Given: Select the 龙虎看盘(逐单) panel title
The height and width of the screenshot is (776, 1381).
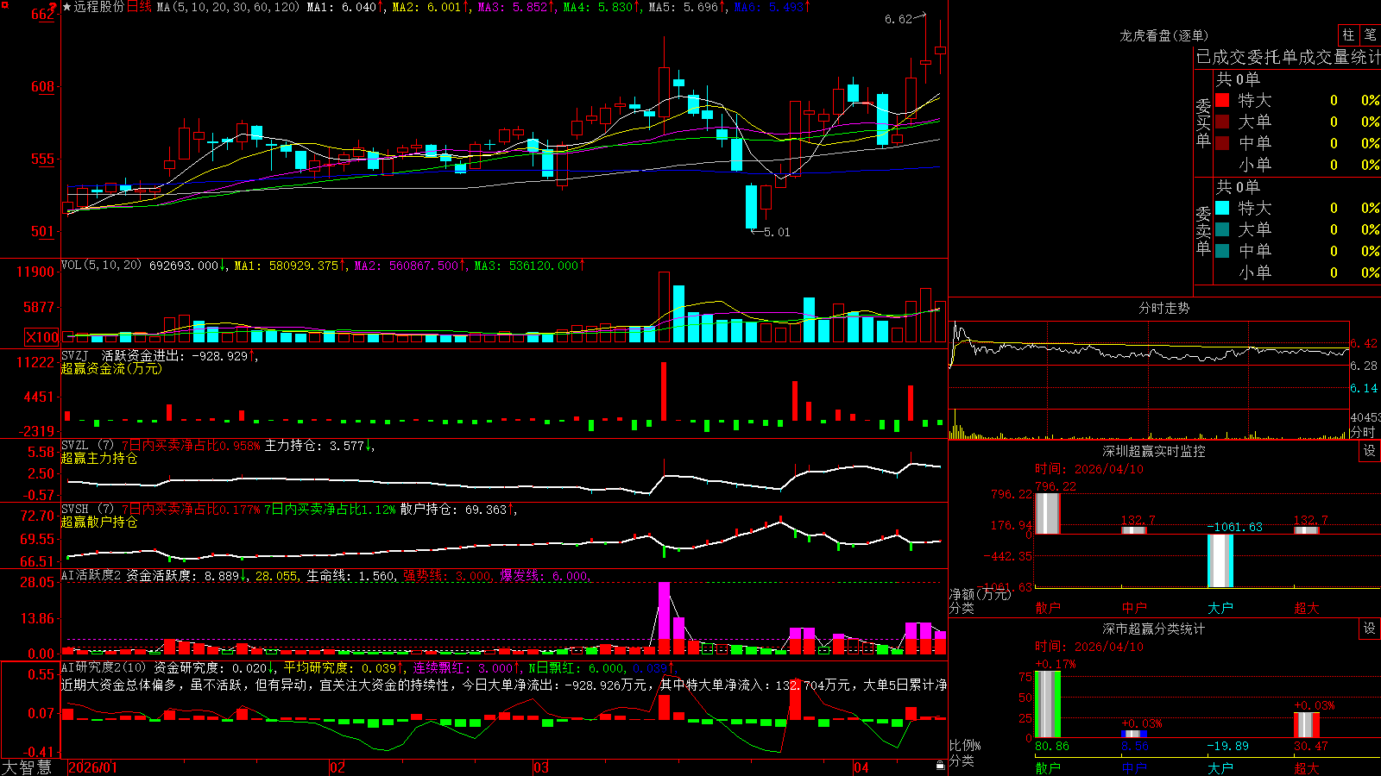Looking at the screenshot, I should tap(1163, 35).
